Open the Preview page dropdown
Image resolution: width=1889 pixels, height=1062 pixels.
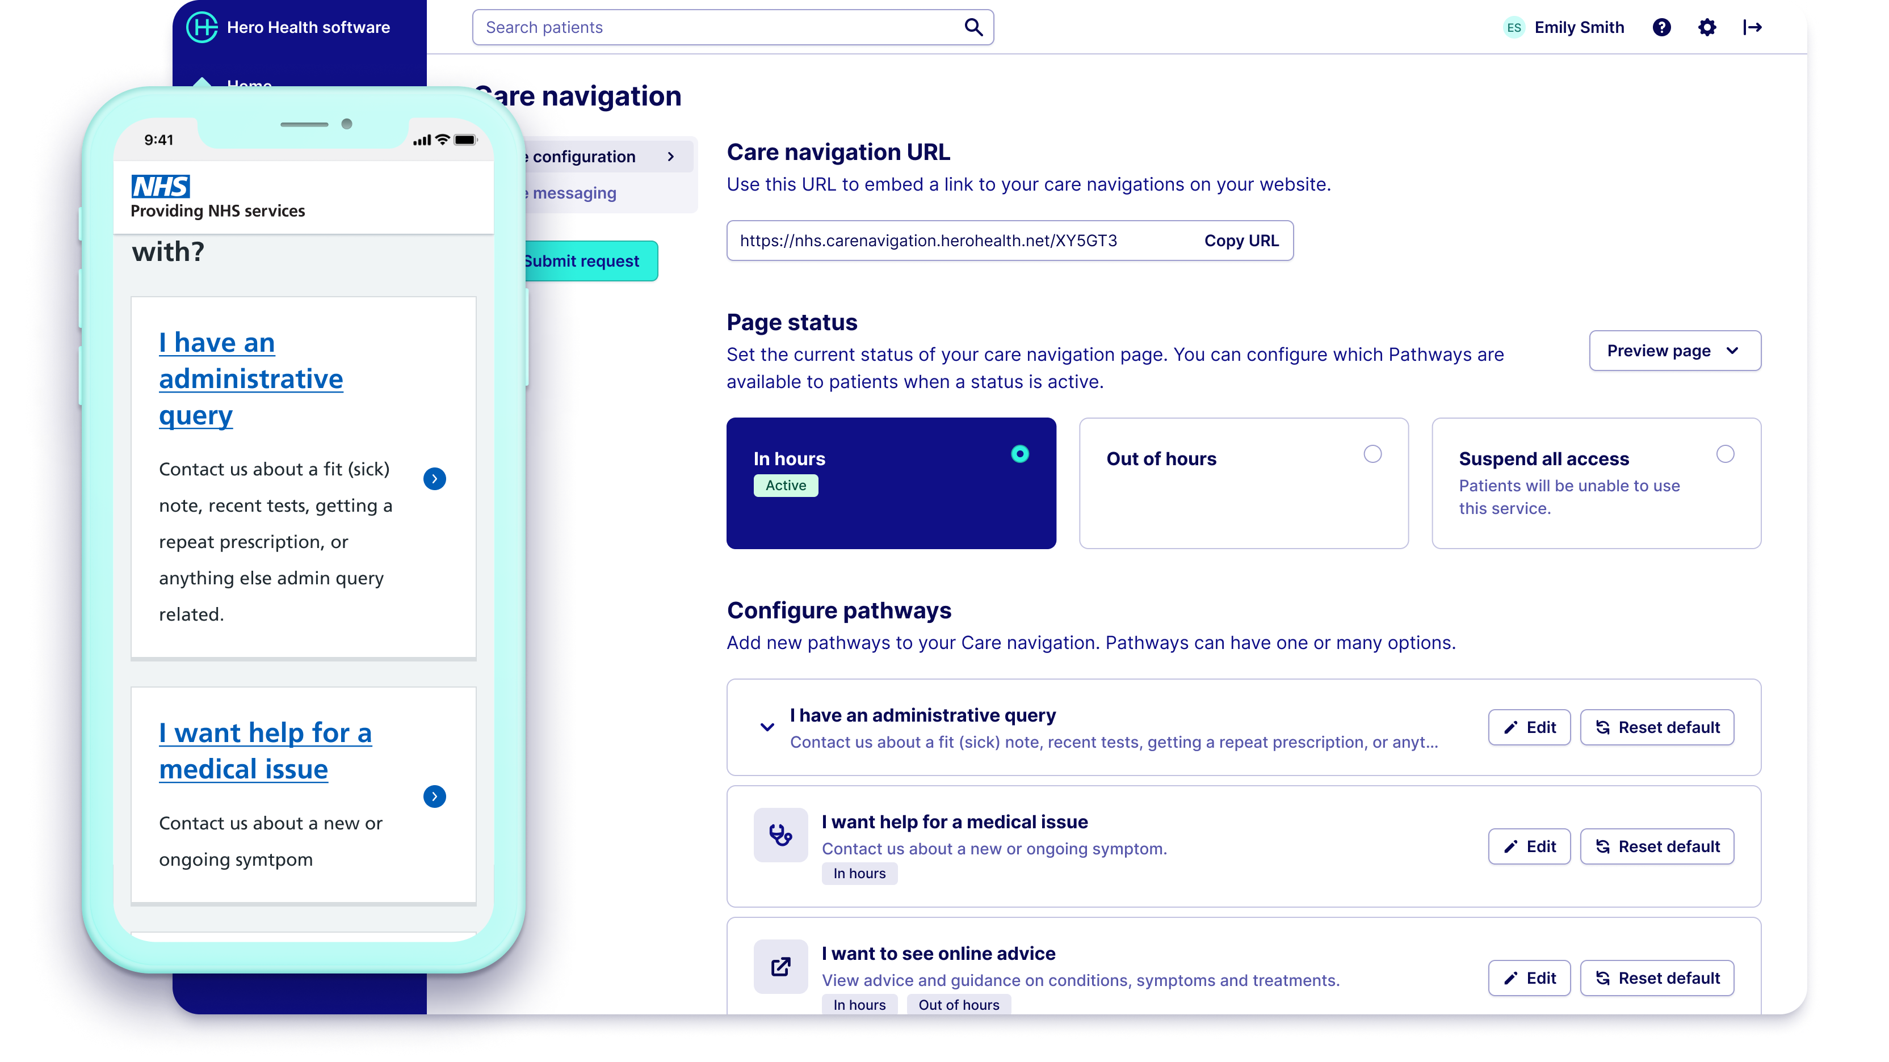(1675, 351)
